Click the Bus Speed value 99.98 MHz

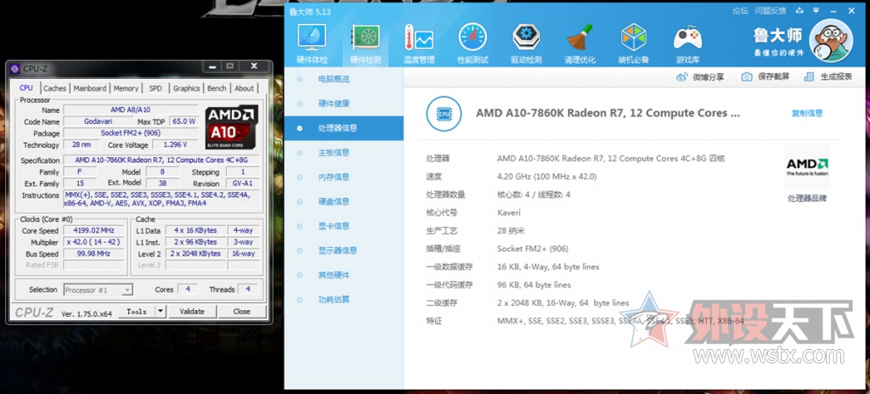(x=93, y=254)
